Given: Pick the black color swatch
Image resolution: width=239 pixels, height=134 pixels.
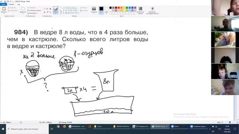Looking at the screenshot, I should pyautogui.click(x=111, y=7).
